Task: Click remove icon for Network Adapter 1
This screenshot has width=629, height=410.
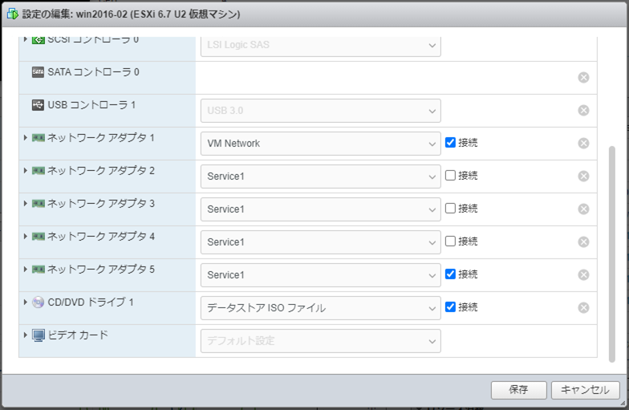Action: click(x=583, y=143)
